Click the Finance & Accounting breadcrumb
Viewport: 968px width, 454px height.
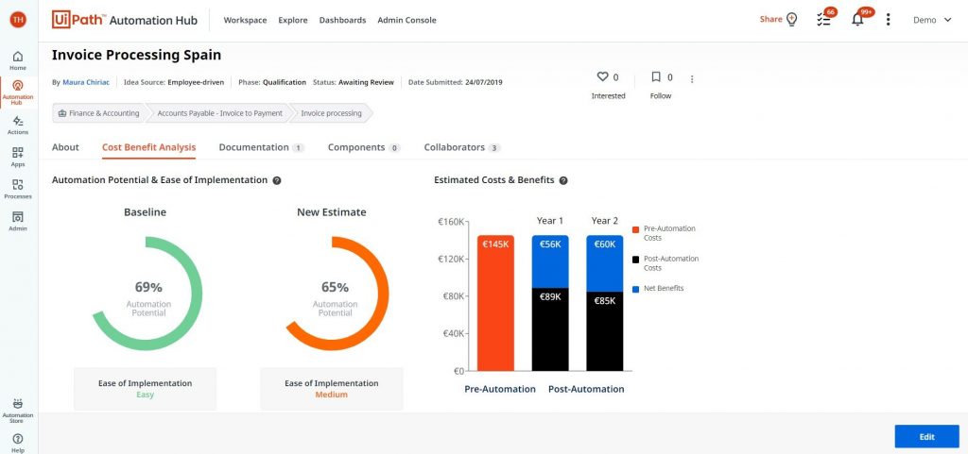[x=98, y=113]
